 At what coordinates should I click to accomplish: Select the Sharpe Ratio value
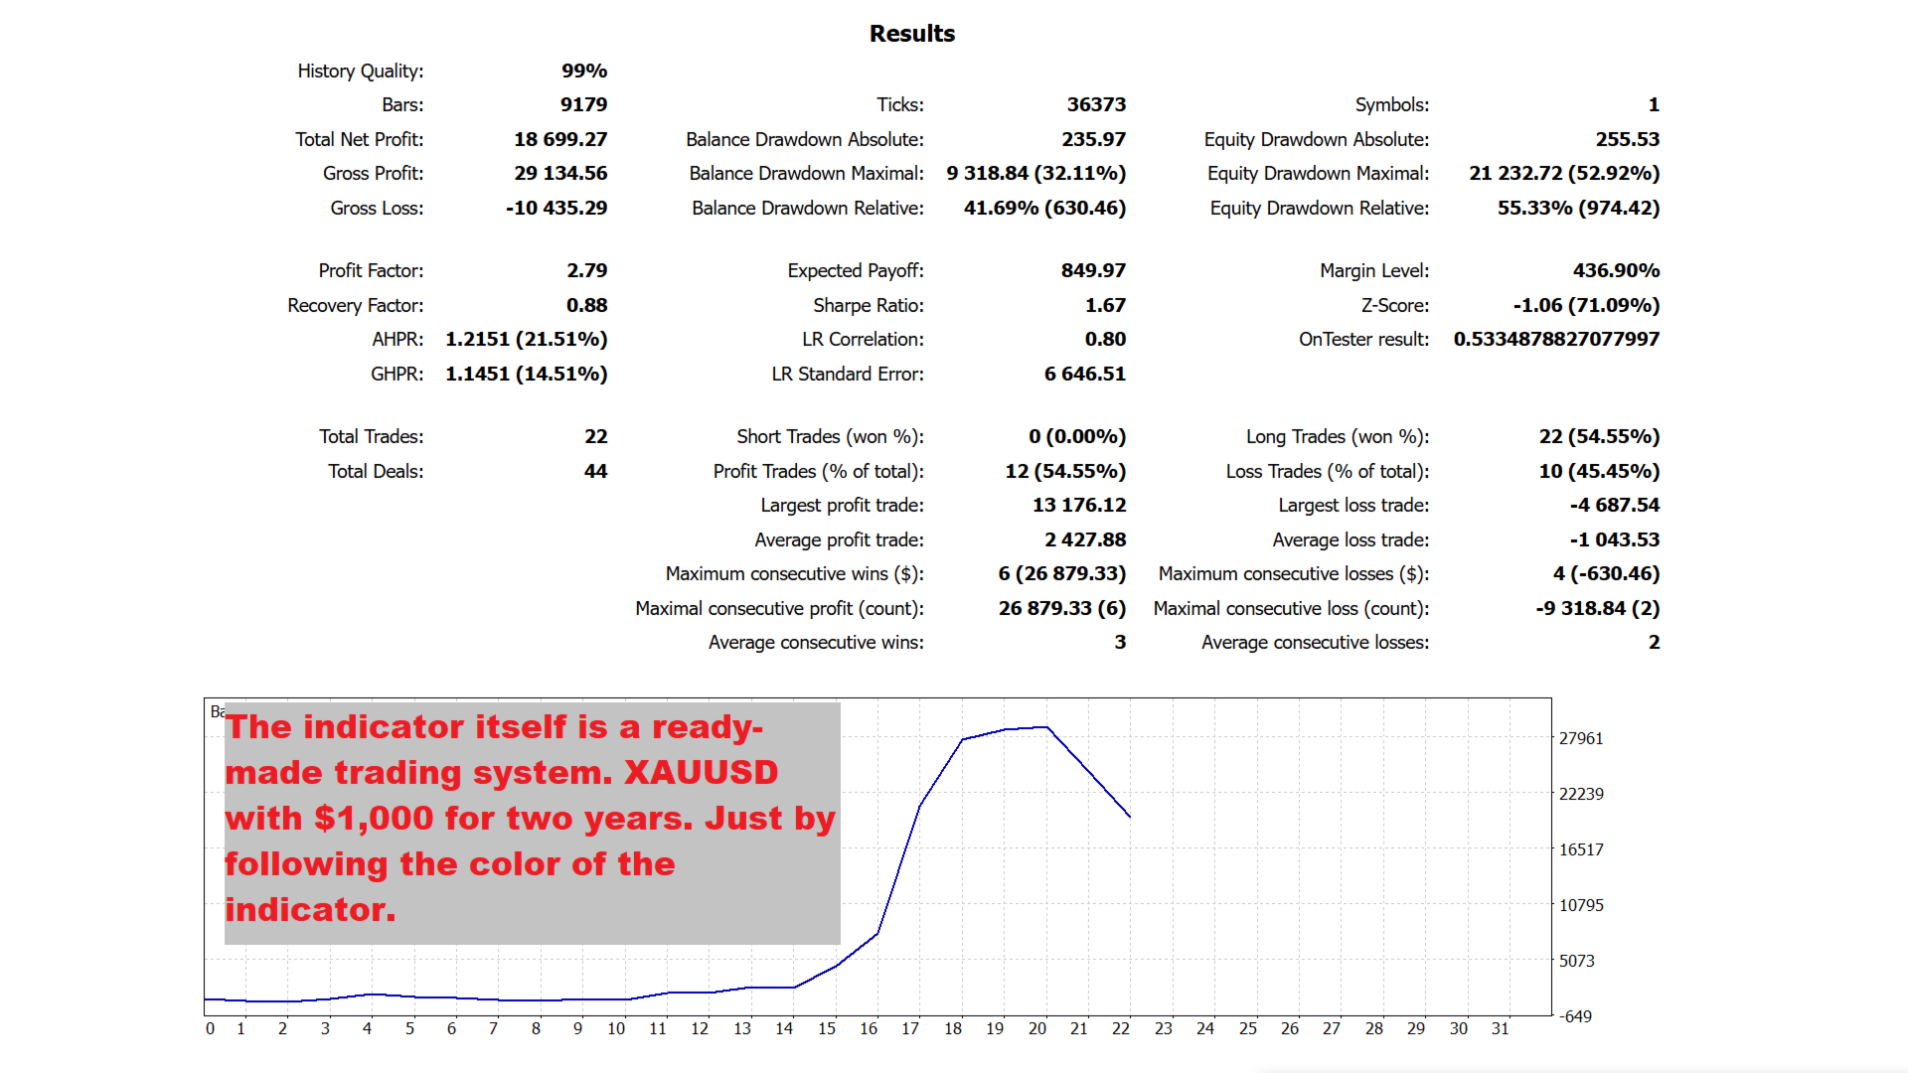click(1105, 305)
